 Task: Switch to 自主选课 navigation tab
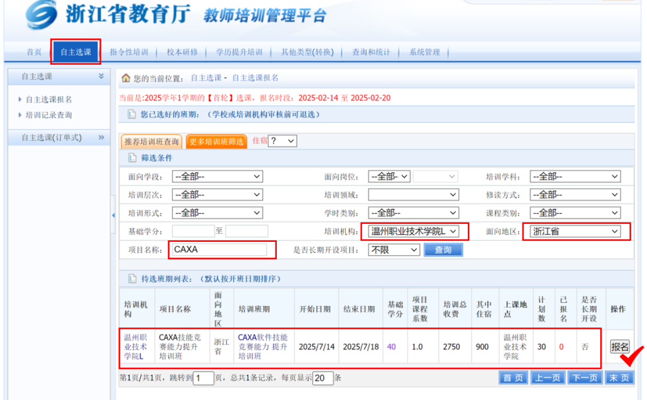coord(75,52)
